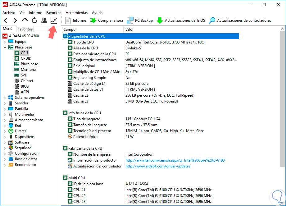
Task: Open the aida64.com driver-updates link
Action: pyautogui.click(x=158, y=166)
